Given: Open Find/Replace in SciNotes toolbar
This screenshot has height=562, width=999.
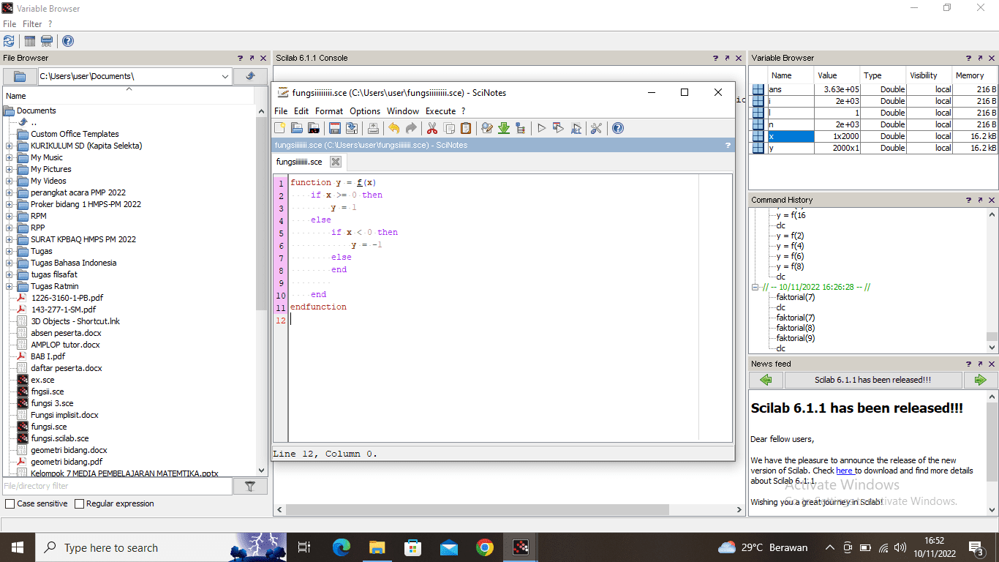Looking at the screenshot, I should (487, 128).
